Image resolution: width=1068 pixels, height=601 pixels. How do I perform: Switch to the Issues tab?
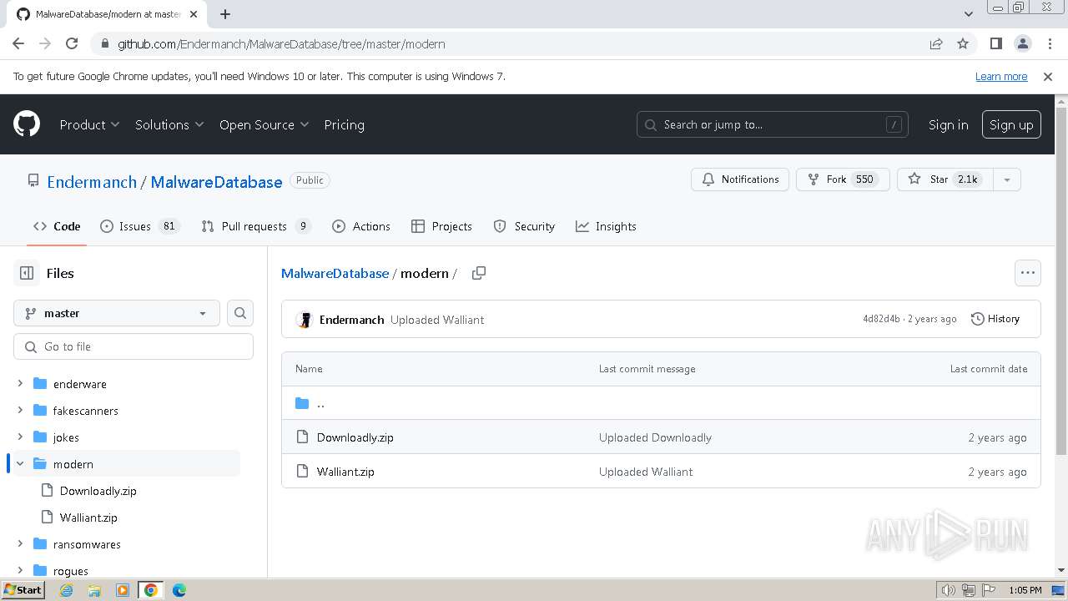coord(134,226)
